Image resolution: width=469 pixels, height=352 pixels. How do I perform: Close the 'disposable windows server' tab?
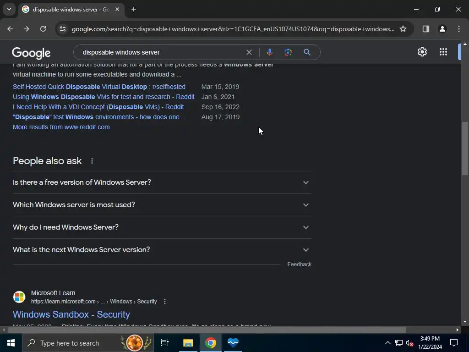pyautogui.click(x=117, y=10)
